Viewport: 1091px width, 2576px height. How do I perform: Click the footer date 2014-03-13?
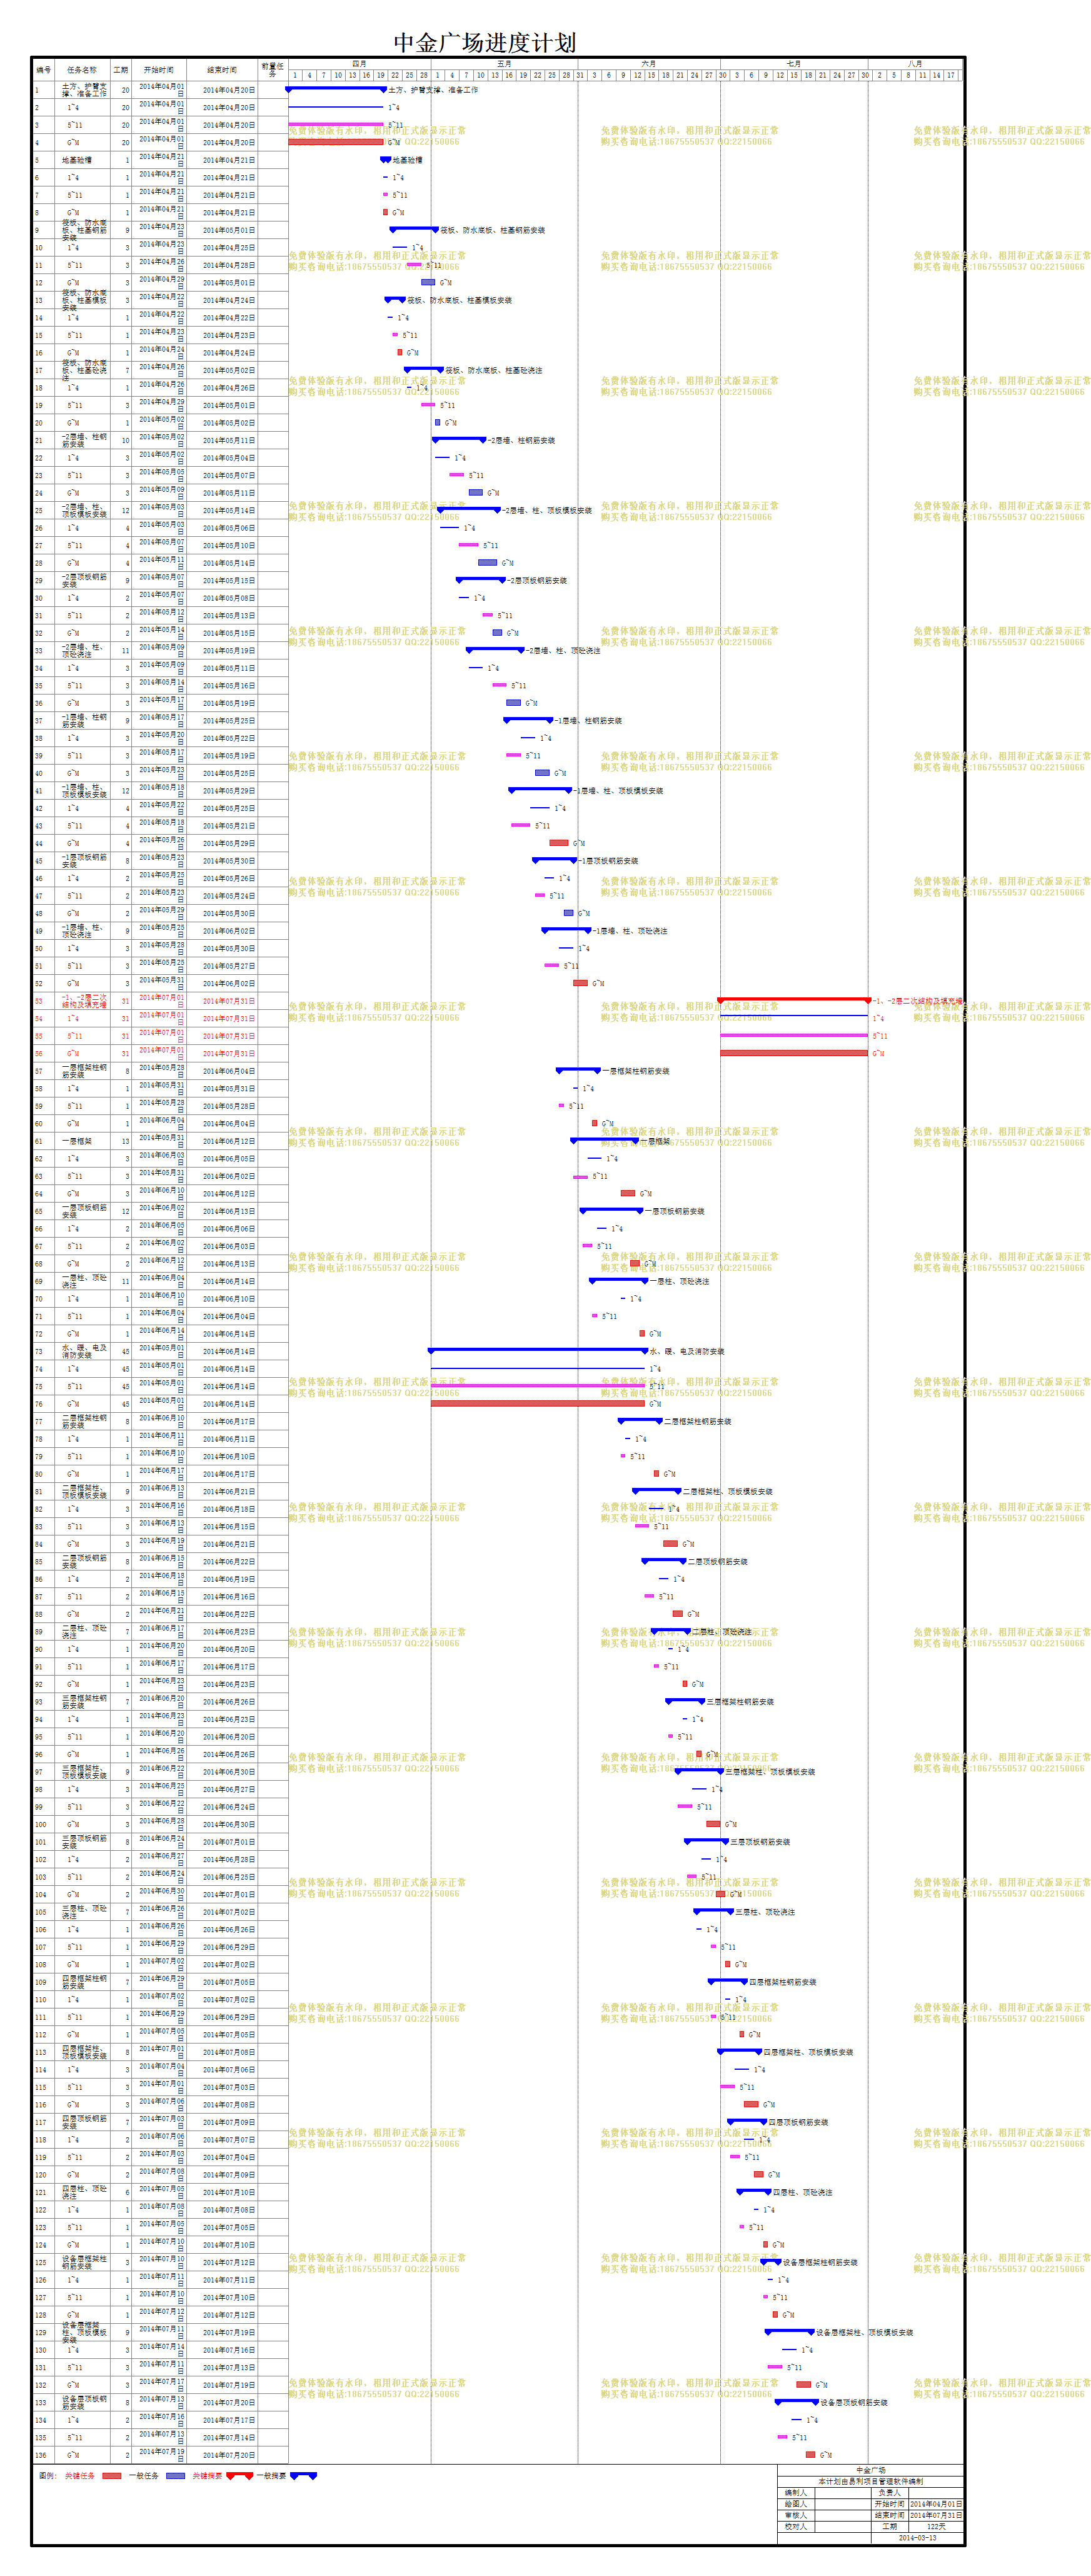coord(917,2538)
